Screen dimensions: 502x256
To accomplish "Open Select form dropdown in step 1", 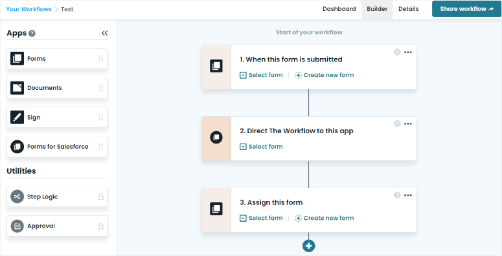I will (x=261, y=75).
